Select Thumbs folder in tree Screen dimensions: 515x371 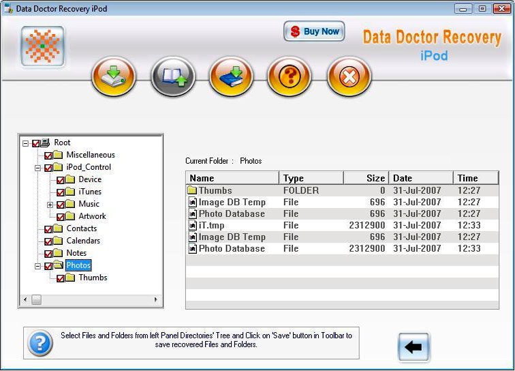(93, 278)
